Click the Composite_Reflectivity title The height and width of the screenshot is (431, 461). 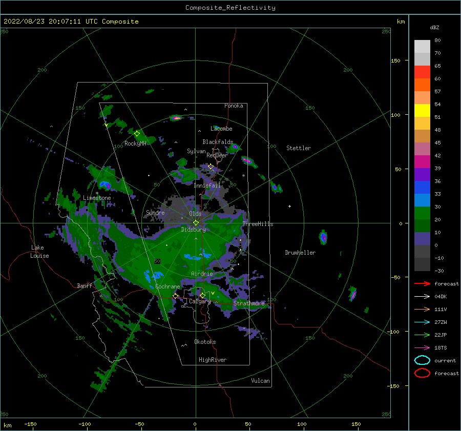[x=230, y=8]
